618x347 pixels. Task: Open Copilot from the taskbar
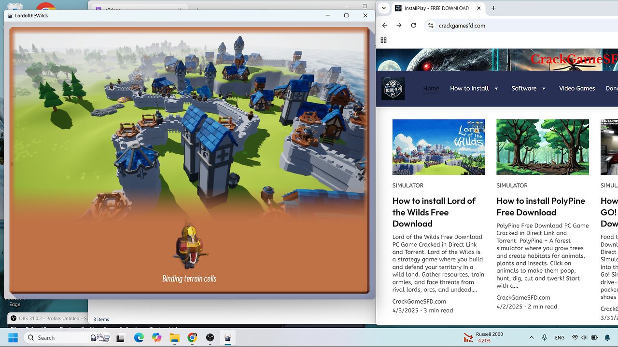[156, 338]
